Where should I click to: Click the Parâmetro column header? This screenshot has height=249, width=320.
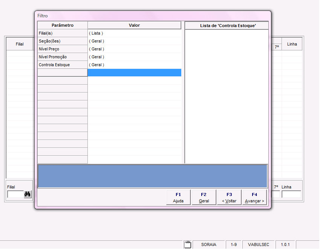point(63,25)
